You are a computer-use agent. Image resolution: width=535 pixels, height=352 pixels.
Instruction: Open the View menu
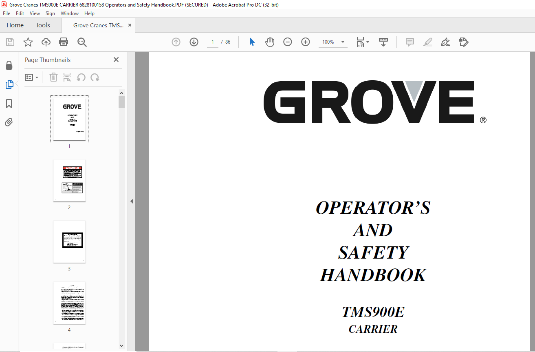(x=35, y=13)
